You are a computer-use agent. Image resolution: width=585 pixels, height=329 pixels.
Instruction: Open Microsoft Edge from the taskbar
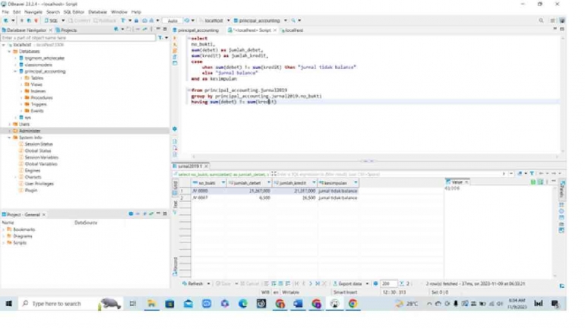[243, 304]
